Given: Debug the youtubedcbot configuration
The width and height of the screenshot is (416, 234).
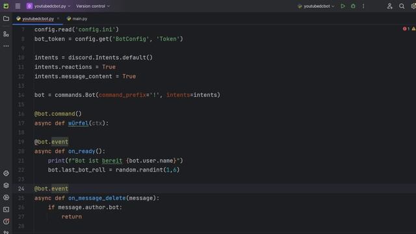Looking at the screenshot, I should tap(353, 6).
